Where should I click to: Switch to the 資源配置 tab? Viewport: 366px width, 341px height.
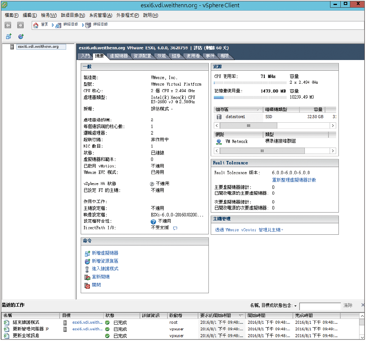coord(142,56)
